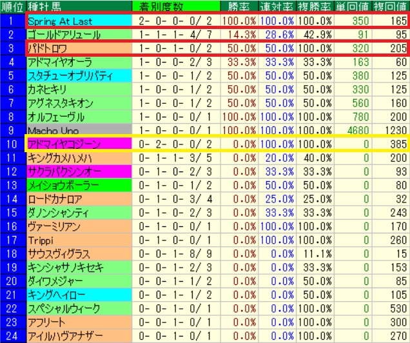Screen dimensions: 410x343
Task: Click the record 0- 0- 1- 8/ 9
Action: (175, 254)
